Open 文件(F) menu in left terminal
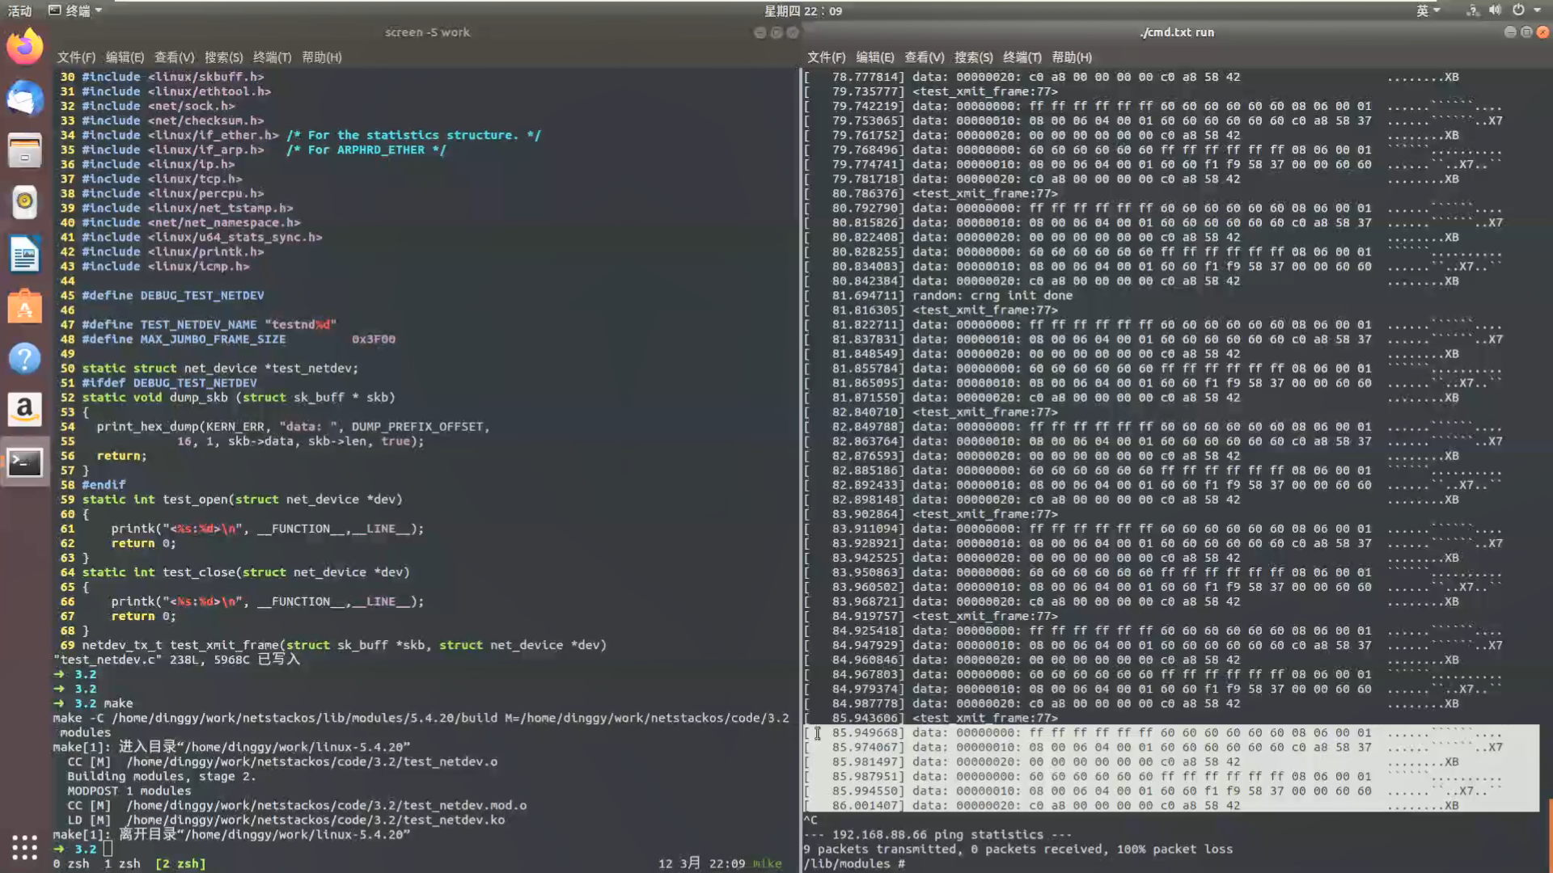1553x873 pixels. 75,57
